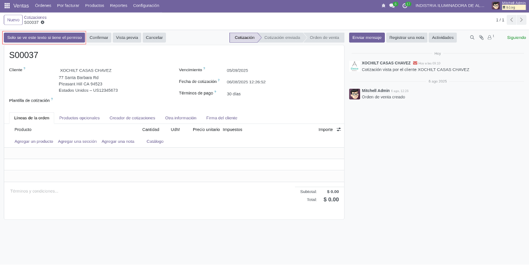
Task: Open the gear actions menu next to S00037
Action: tap(42, 22)
